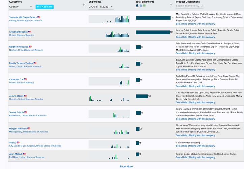Screen dimensions: 244x169
Task: Click the Crestmont total shipments bar showing 118
Action: [153, 32]
